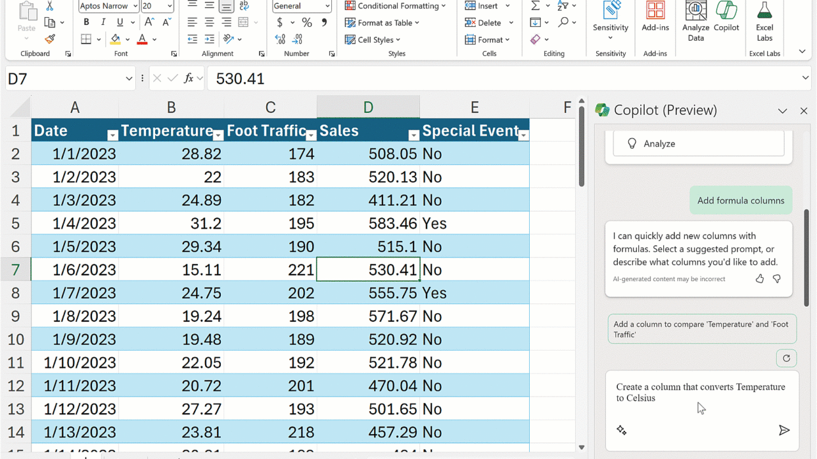817x459 pixels.
Task: Click the Analyze button in Copilot
Action: point(698,144)
